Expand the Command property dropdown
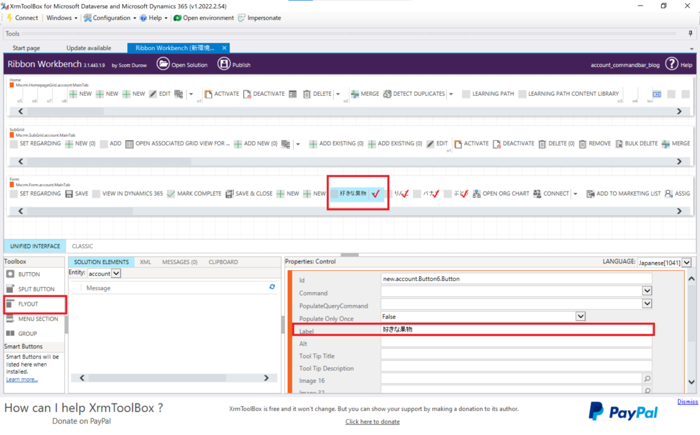Image resolution: width=700 pixels, height=435 pixels. 647,291
